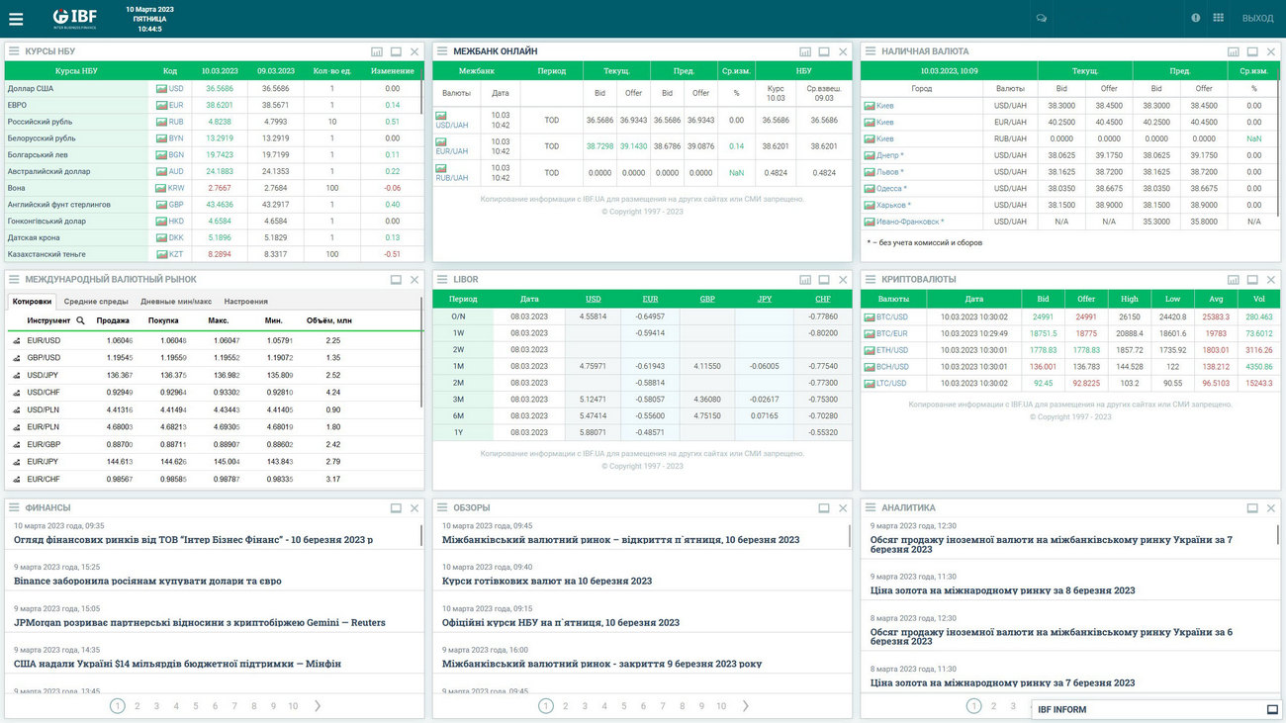The width and height of the screenshot is (1286, 723).
Task: Expand the Финансы panel to fullscreen
Action: [x=396, y=507]
